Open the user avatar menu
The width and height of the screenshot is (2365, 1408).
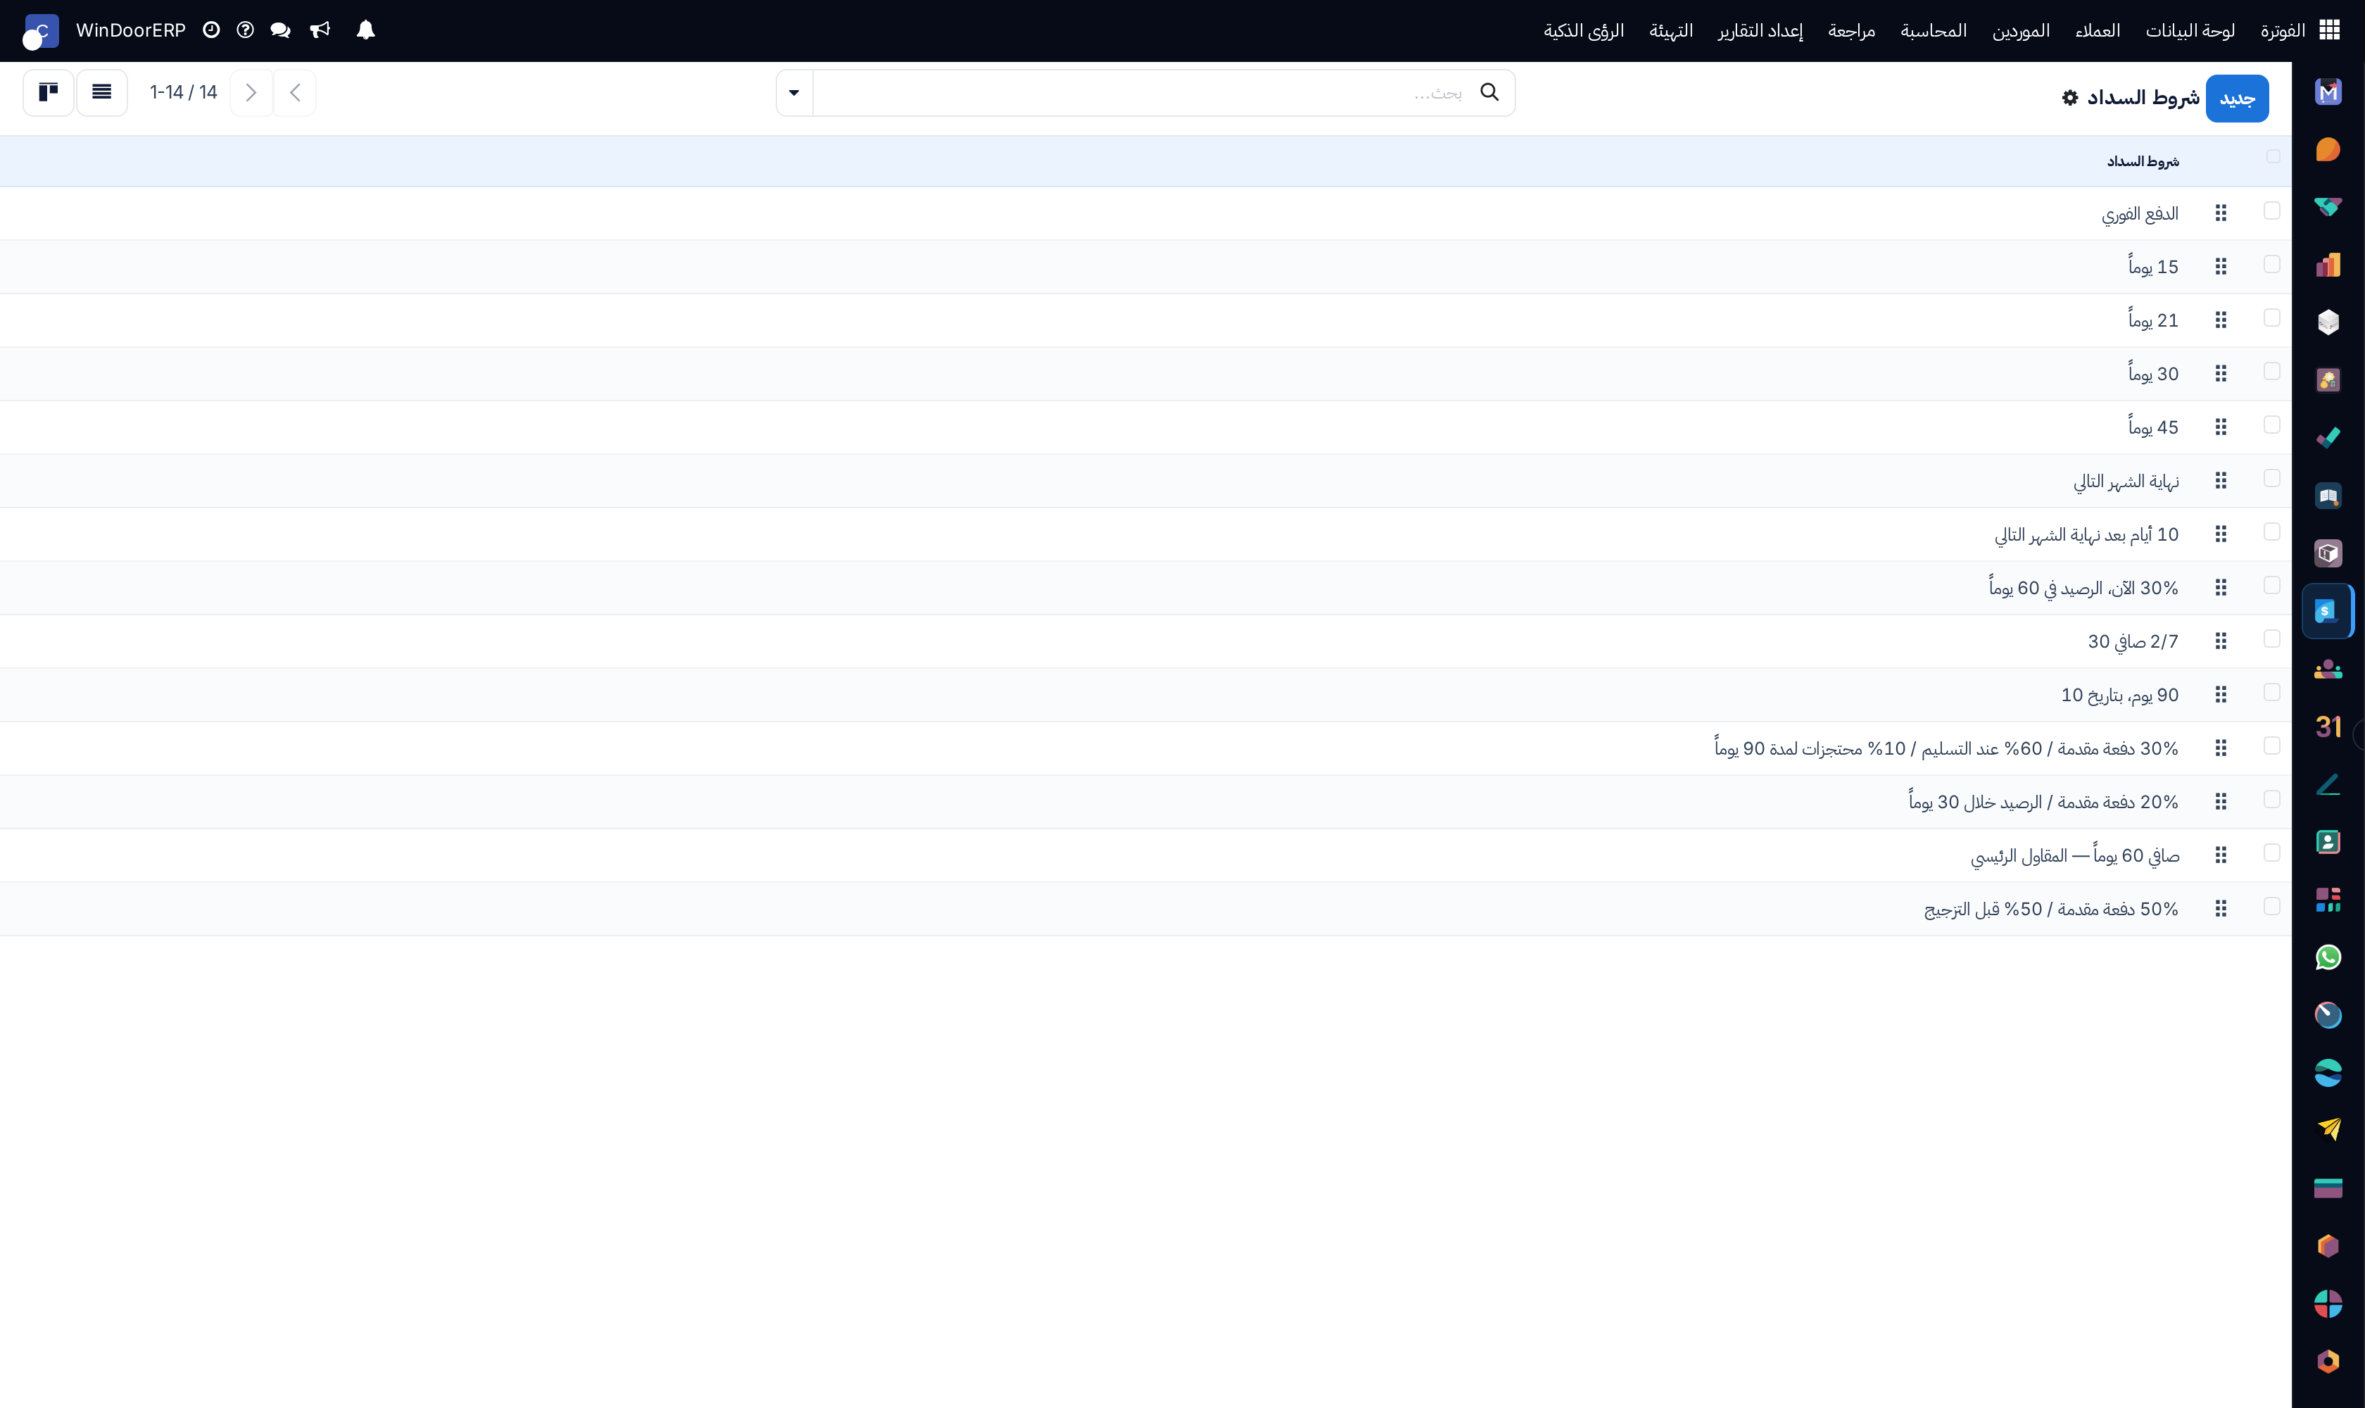click(41, 31)
